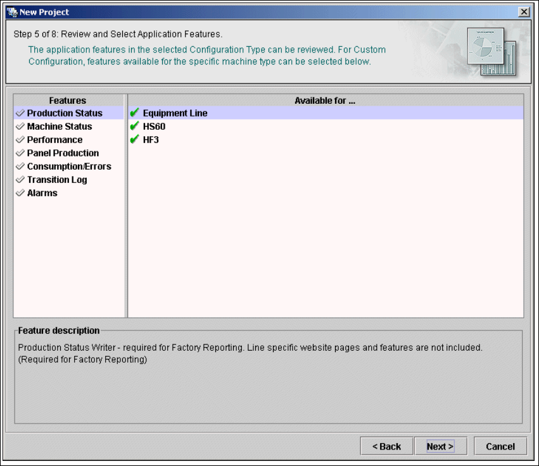Select the Transition Log feature
Image resolution: width=539 pixels, height=466 pixels.
pyautogui.click(x=69, y=180)
